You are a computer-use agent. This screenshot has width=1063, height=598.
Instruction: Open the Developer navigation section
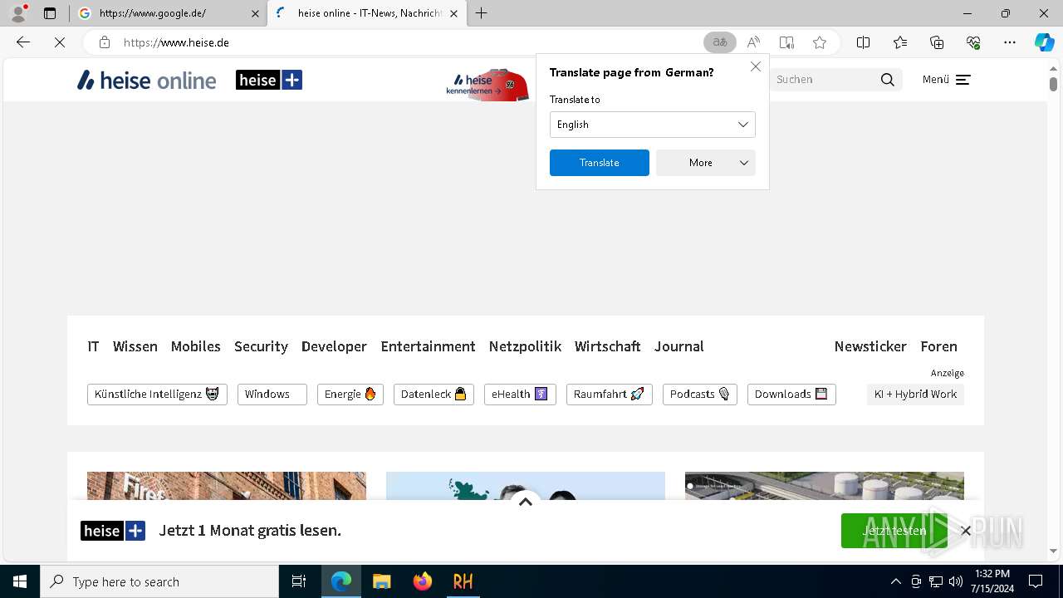(334, 346)
